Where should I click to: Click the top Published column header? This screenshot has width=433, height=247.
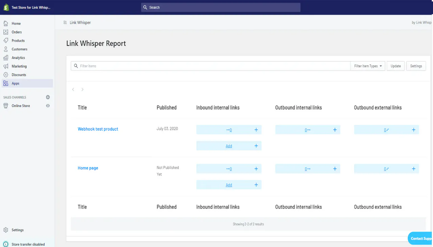[166, 108]
